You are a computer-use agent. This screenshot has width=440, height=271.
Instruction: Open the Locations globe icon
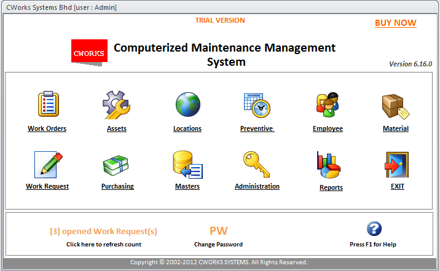[187, 104]
